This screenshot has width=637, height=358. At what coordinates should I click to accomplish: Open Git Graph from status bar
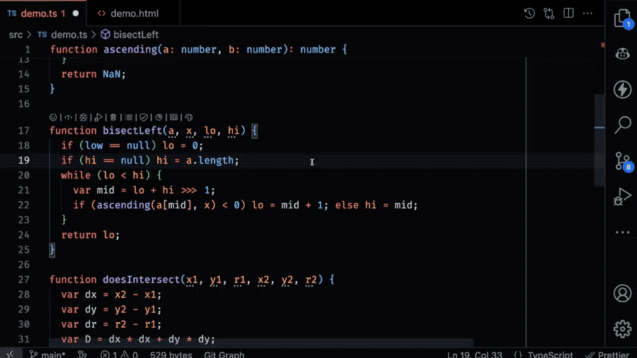pos(224,354)
